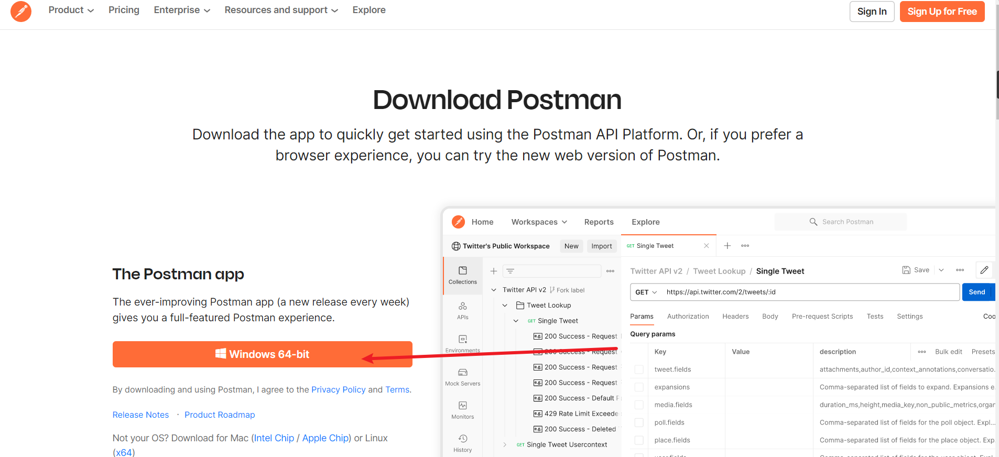Click the search magnifier icon
The height and width of the screenshot is (457, 999).
pos(813,222)
